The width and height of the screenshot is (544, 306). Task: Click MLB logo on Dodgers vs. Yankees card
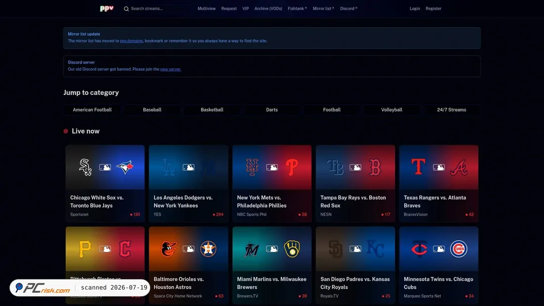click(x=188, y=167)
